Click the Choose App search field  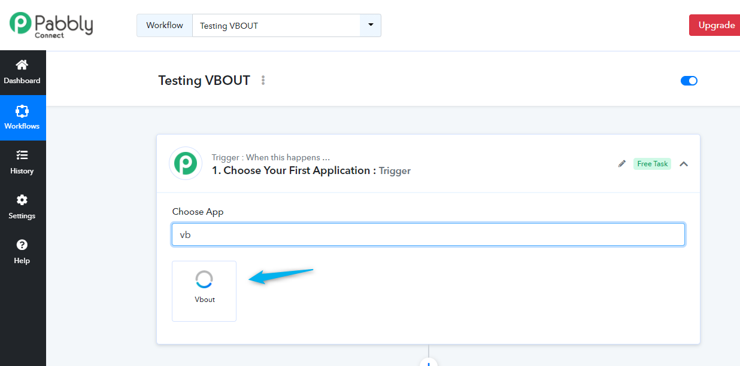[x=428, y=234]
